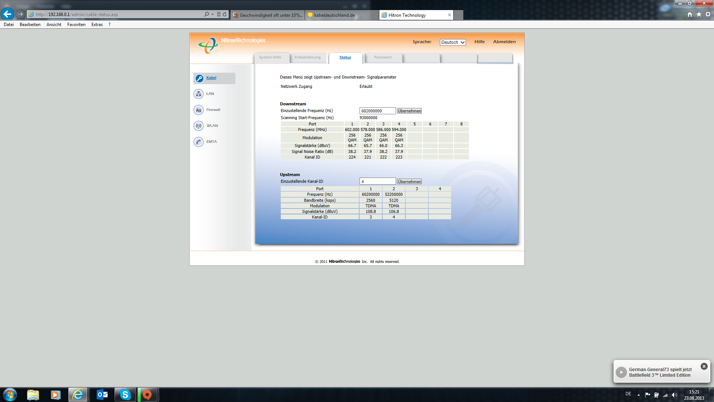Viewport: 714px width, 402px height.
Task: Expand the address bar search dropdown arrow
Action: [212, 15]
